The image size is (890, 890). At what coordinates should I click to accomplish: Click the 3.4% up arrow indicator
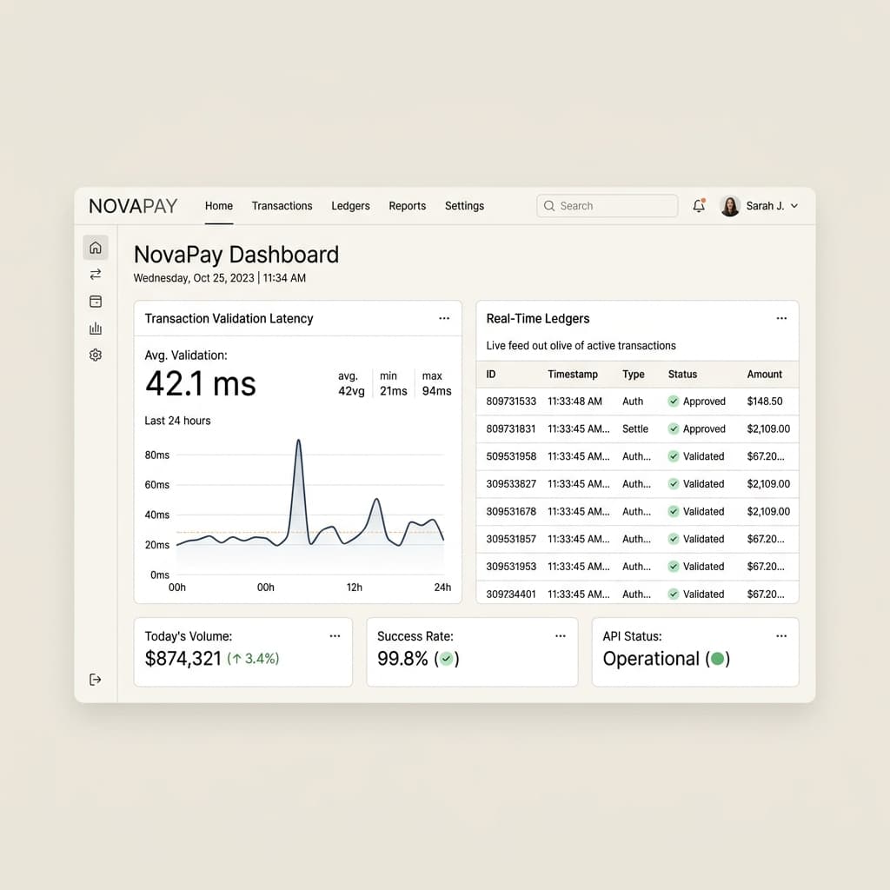click(253, 659)
